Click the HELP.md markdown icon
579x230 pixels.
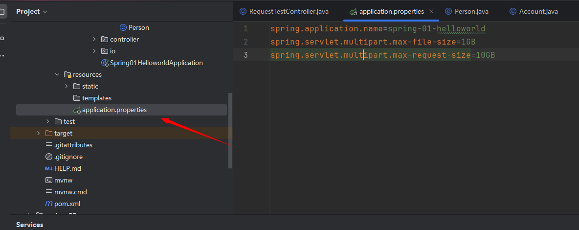(49, 169)
